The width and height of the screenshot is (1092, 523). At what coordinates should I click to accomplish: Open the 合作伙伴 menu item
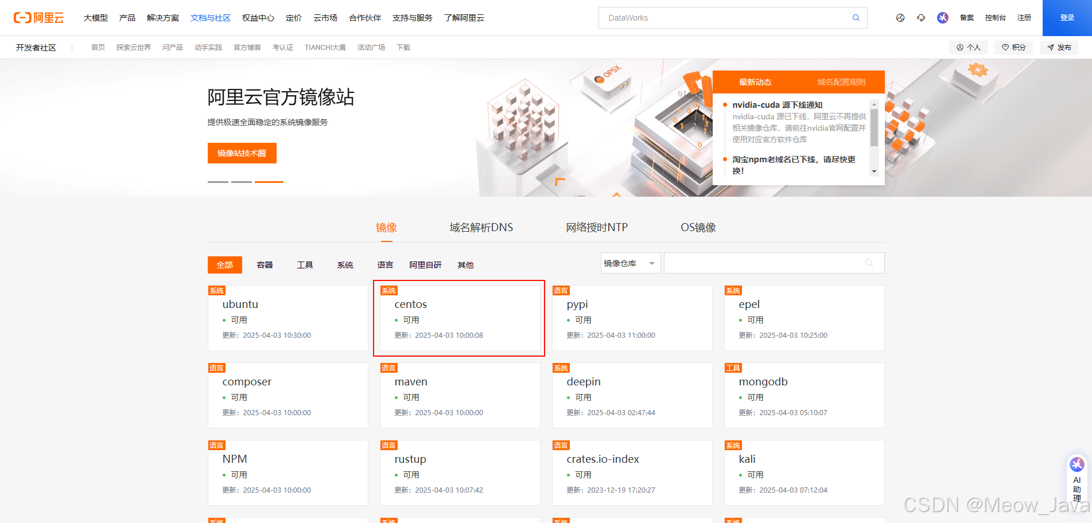(365, 18)
